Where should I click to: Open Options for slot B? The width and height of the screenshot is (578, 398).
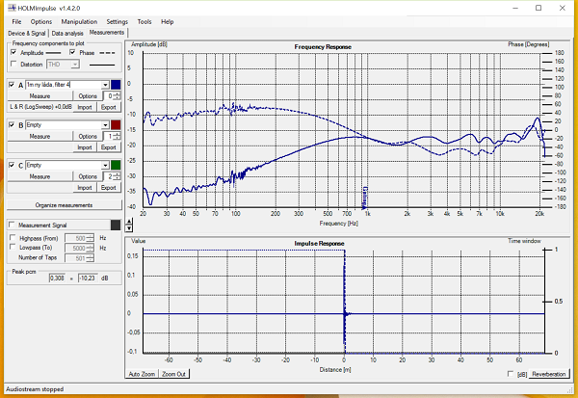88,136
